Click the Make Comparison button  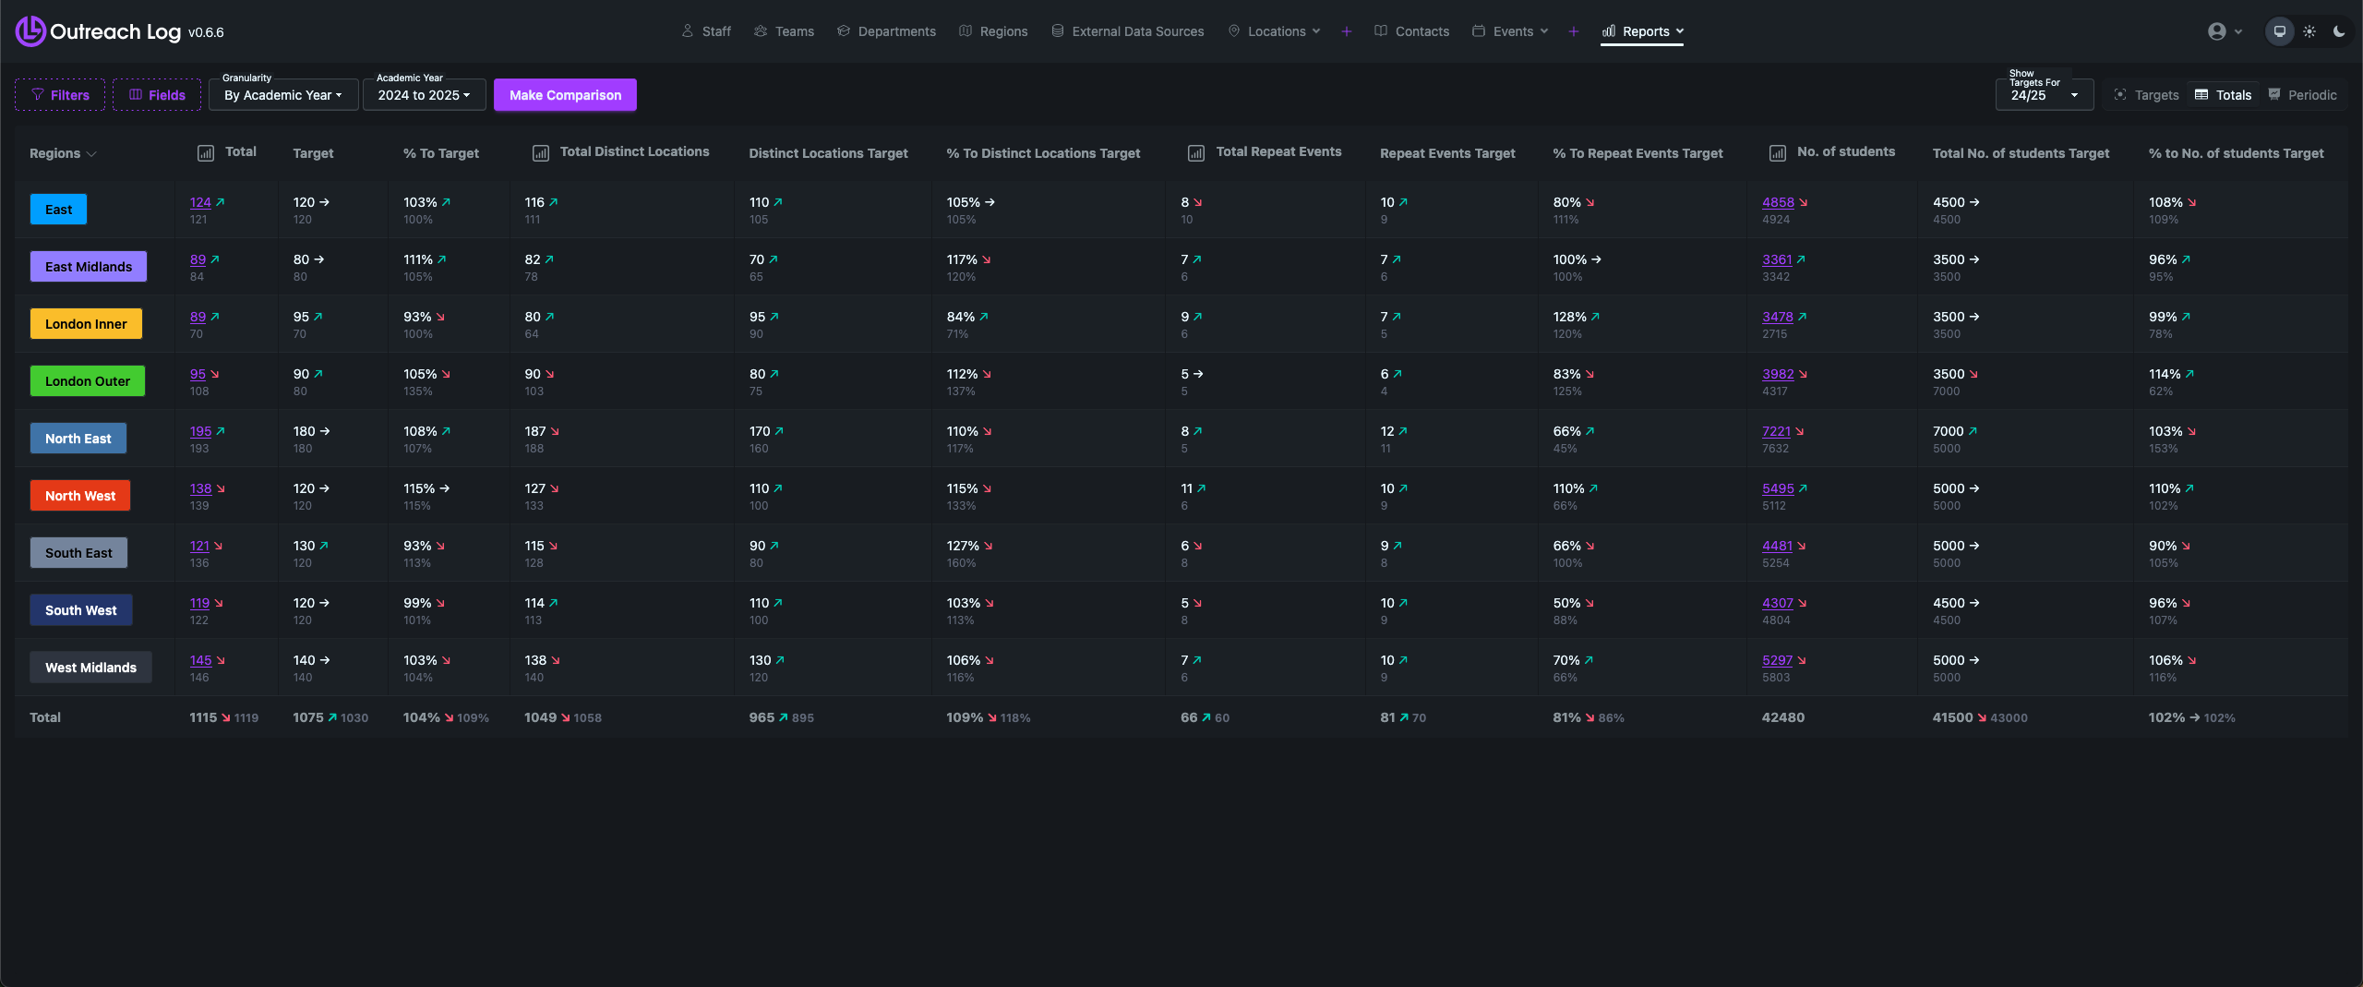pos(565,95)
